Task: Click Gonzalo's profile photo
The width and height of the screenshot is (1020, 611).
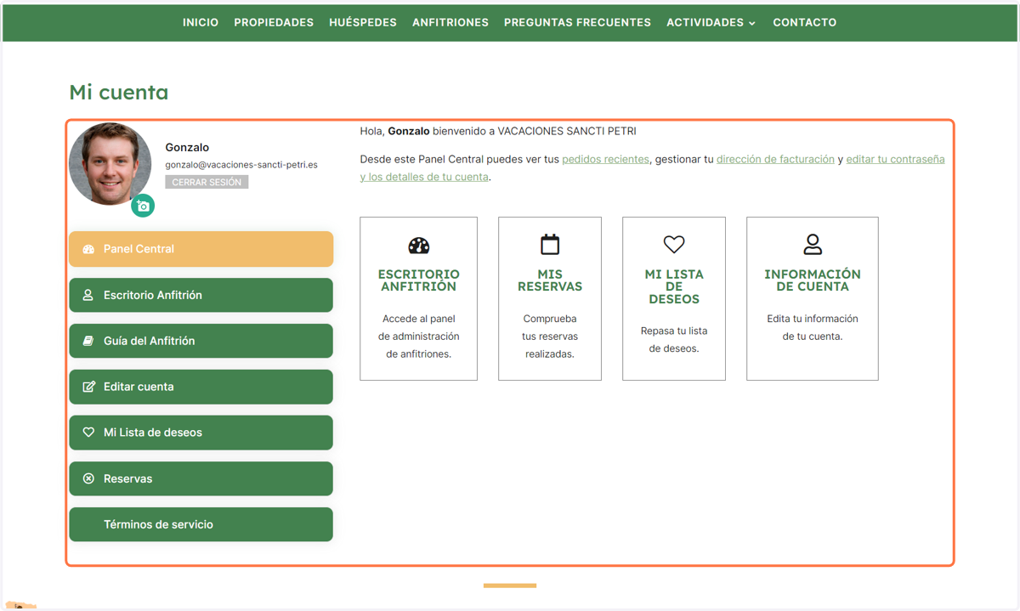Action: (110, 164)
